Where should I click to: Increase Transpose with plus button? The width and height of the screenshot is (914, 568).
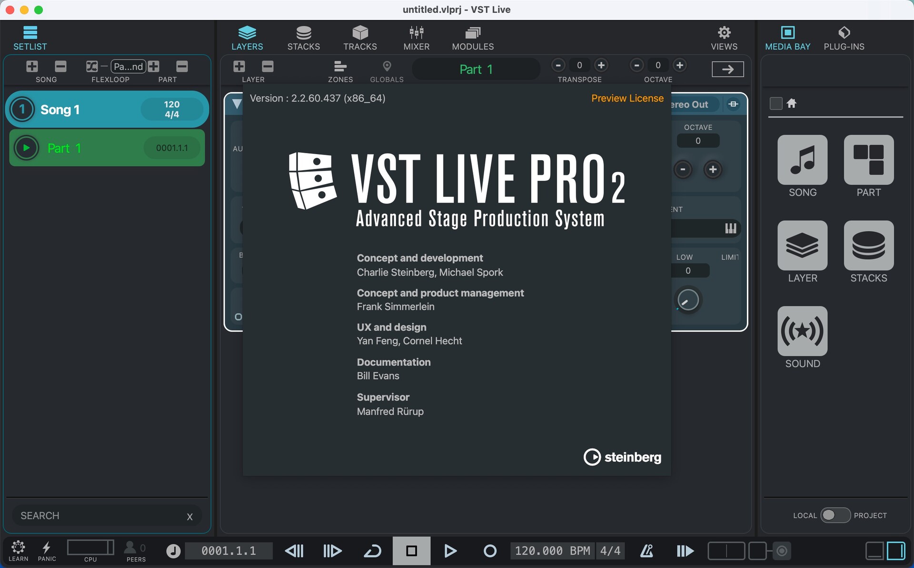(x=601, y=65)
